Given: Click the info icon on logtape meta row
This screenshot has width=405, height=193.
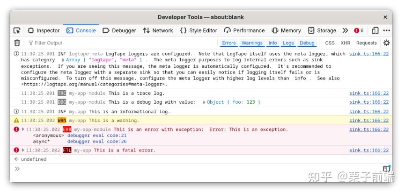Looking at the screenshot, I should click(16, 54).
